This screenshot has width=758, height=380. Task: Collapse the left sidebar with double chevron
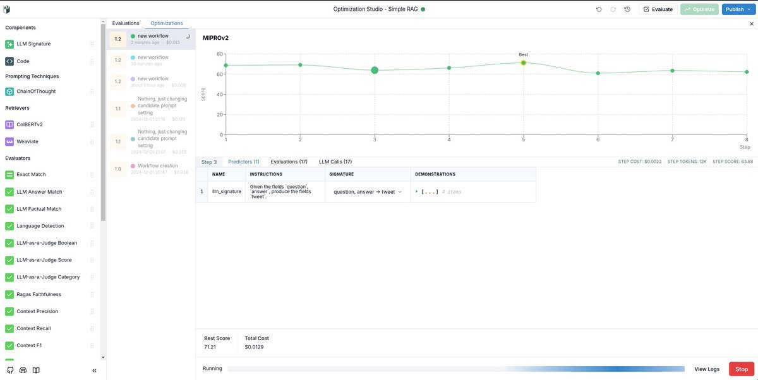click(95, 371)
